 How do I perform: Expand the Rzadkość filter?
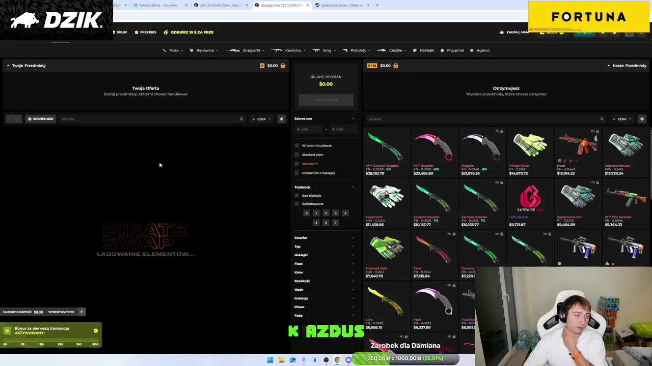pos(324,281)
